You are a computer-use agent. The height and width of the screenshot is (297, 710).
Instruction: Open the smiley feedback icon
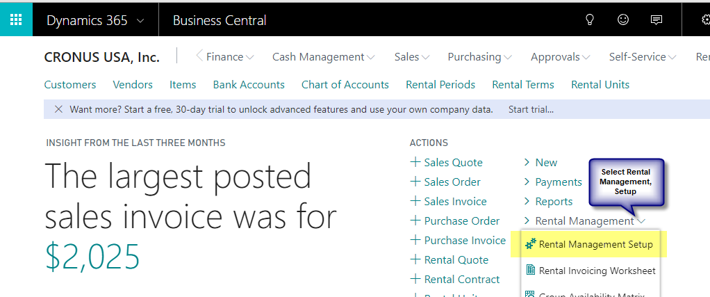tap(623, 19)
